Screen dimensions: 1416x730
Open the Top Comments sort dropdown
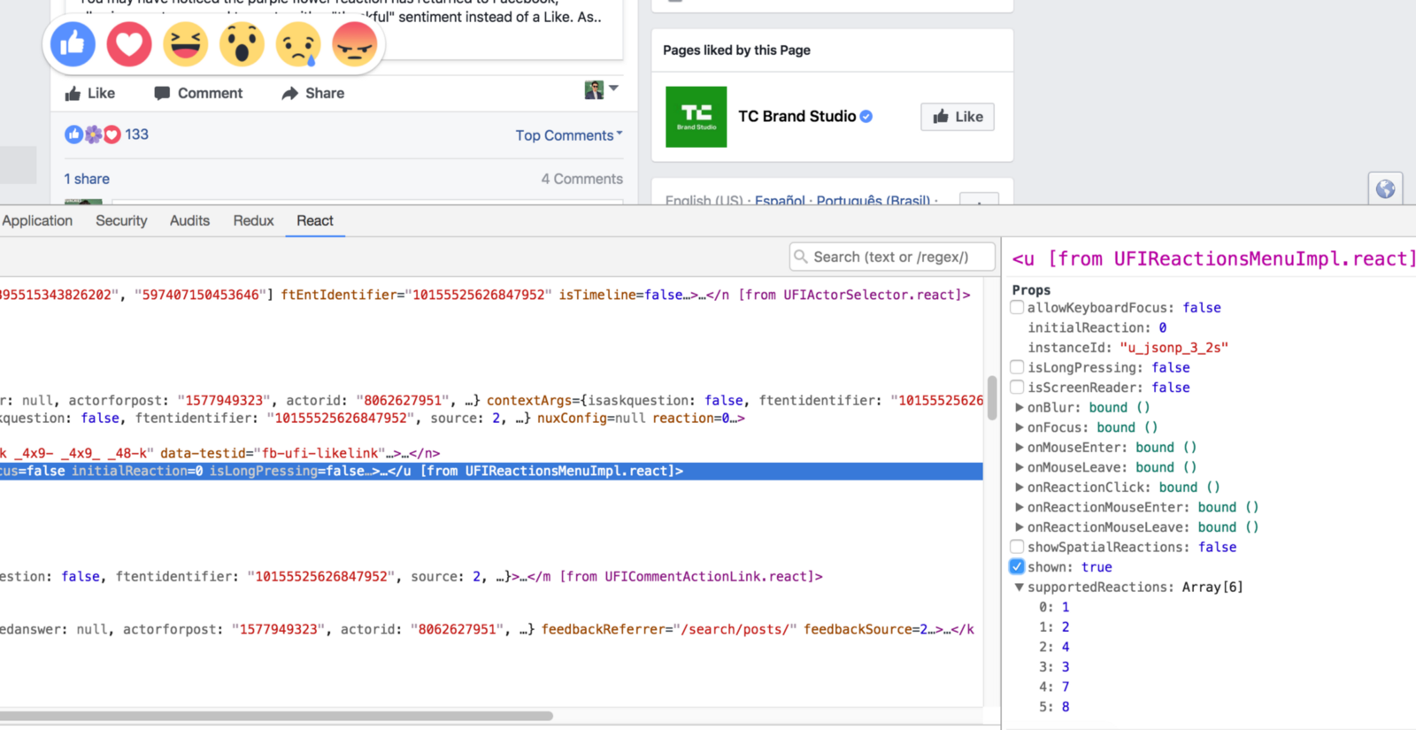568,135
